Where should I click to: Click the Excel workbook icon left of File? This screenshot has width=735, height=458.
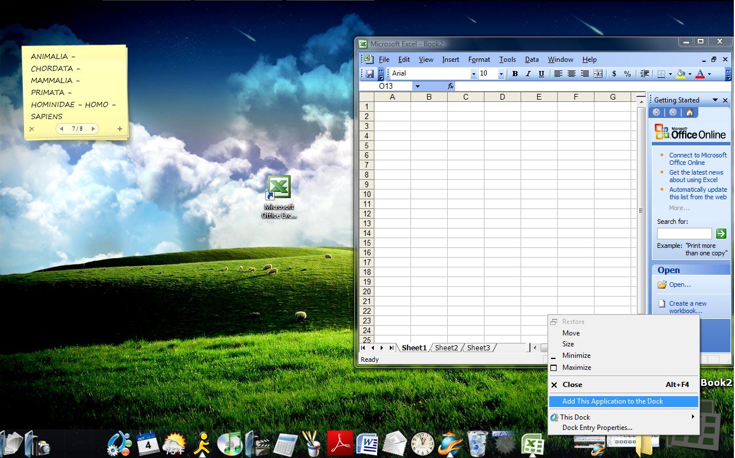tap(367, 59)
